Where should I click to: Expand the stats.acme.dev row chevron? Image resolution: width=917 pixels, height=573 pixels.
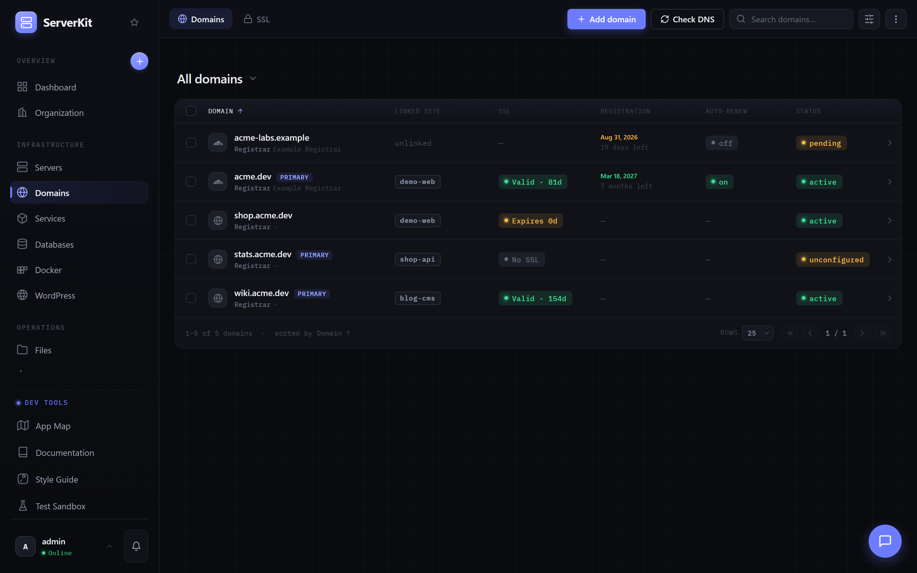point(890,259)
